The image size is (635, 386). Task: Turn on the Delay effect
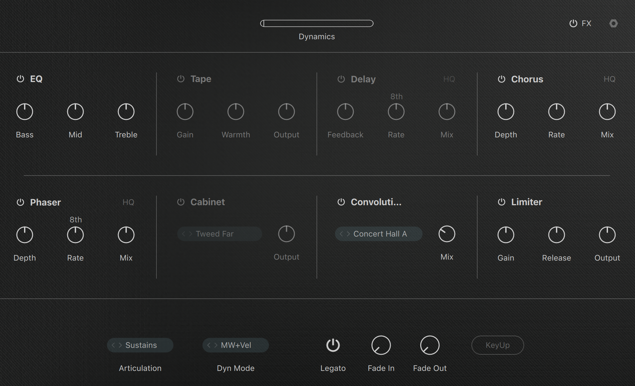pyautogui.click(x=341, y=79)
